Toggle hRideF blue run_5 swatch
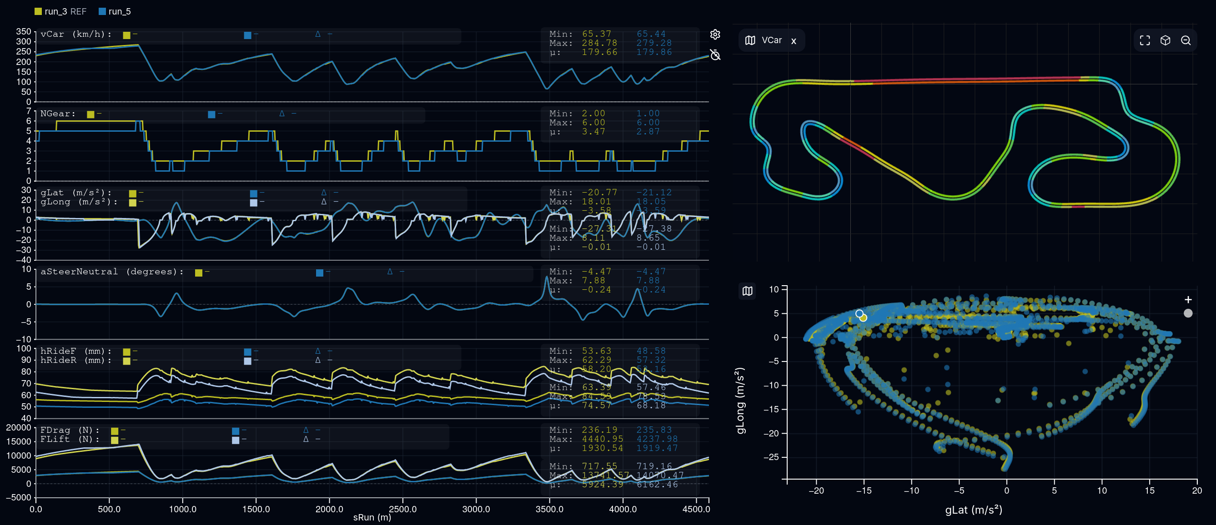Image resolution: width=1216 pixels, height=525 pixels. [247, 352]
